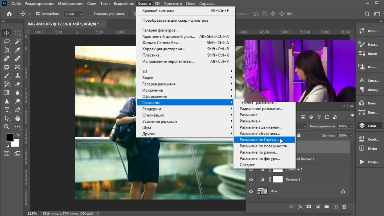Open Усиление резкости submenu
384x216 pixels.
pyautogui.click(x=186, y=121)
